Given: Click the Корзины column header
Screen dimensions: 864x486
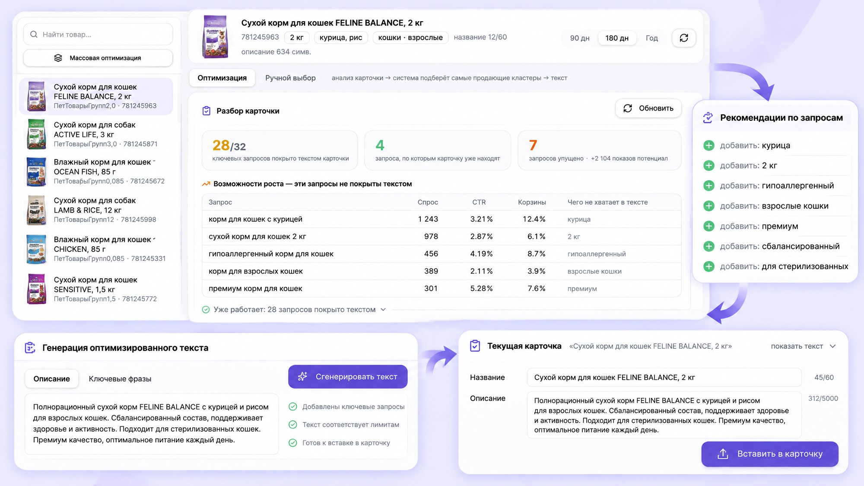Looking at the screenshot, I should point(532,202).
